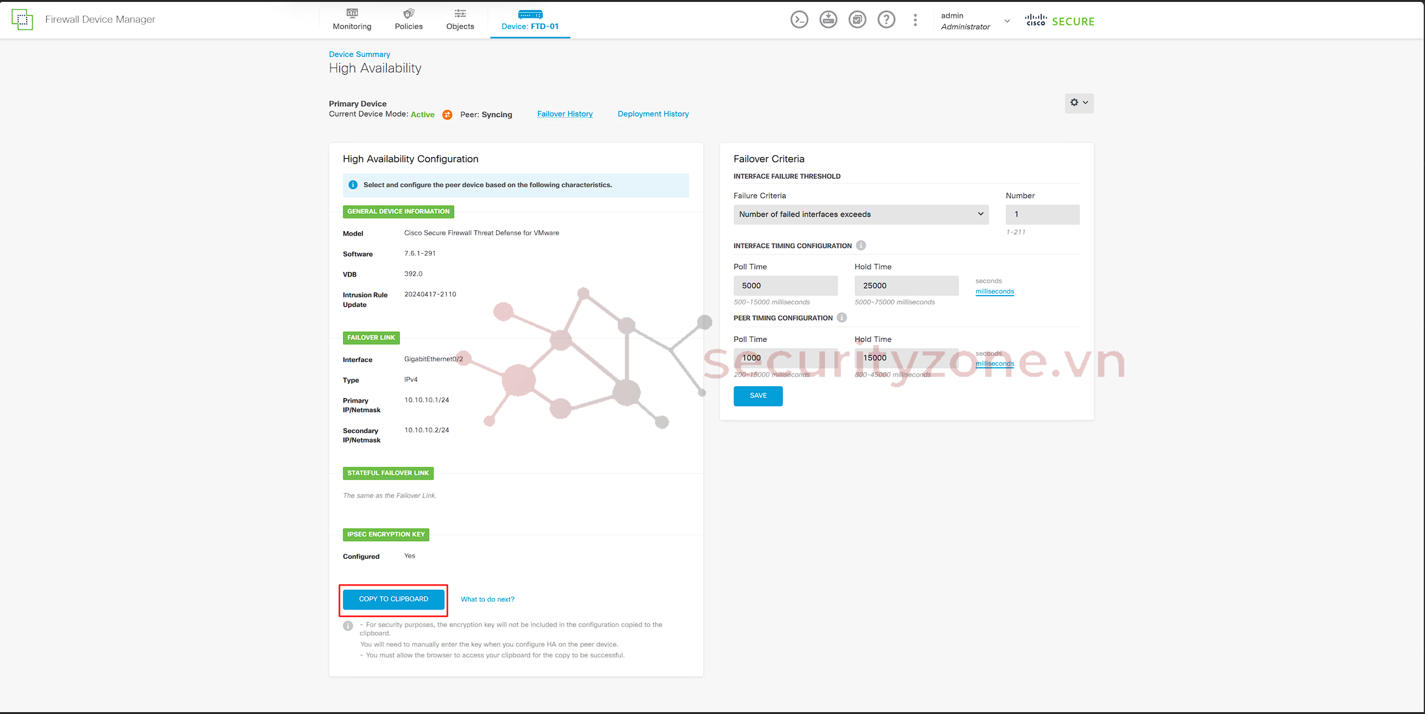The height and width of the screenshot is (714, 1425).
Task: Click the orange switch mode icon
Action: click(448, 115)
